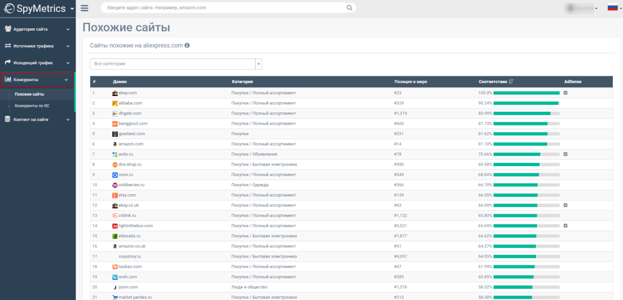
Task: Sort table by AdSense column header
Action: click(573, 82)
